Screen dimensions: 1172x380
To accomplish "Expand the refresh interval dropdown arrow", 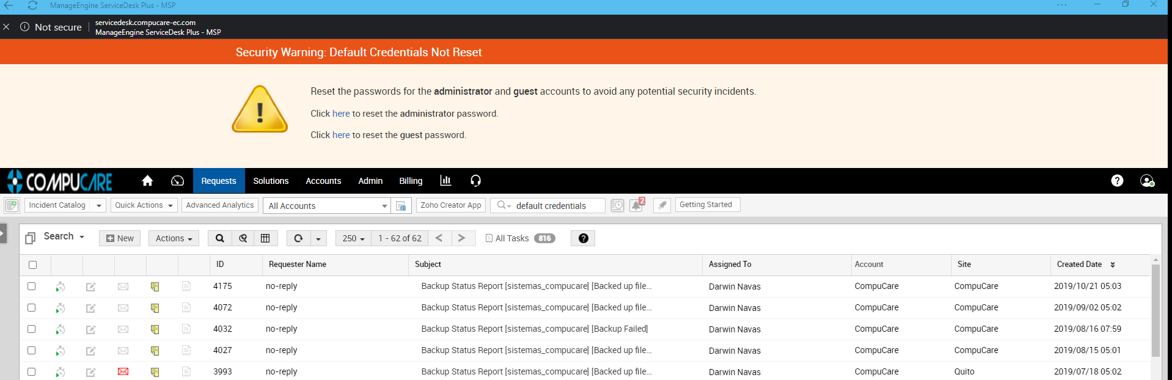I will pos(318,238).
